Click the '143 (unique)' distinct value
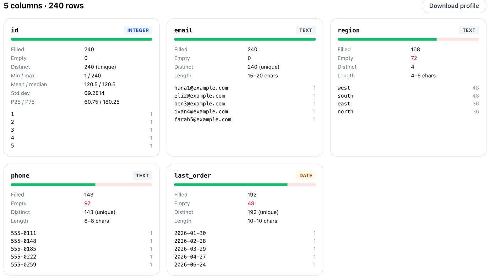The height and width of the screenshot is (280, 490). 100,212
